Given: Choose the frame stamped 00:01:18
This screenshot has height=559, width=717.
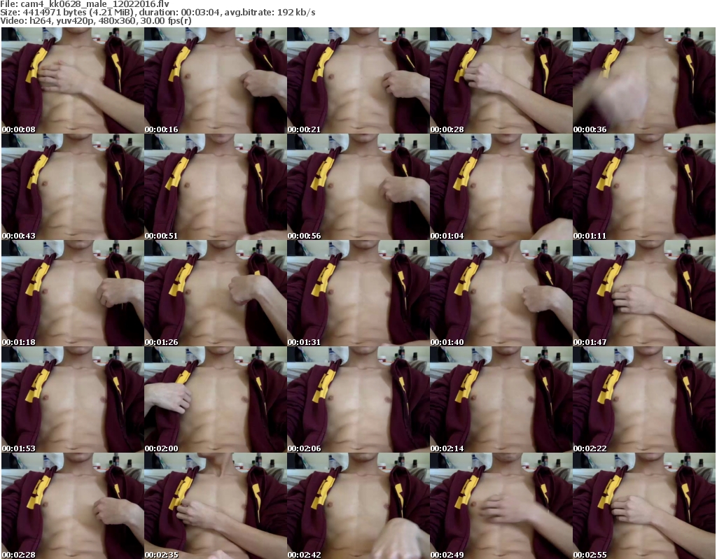Looking at the screenshot, I should click(x=73, y=293).
